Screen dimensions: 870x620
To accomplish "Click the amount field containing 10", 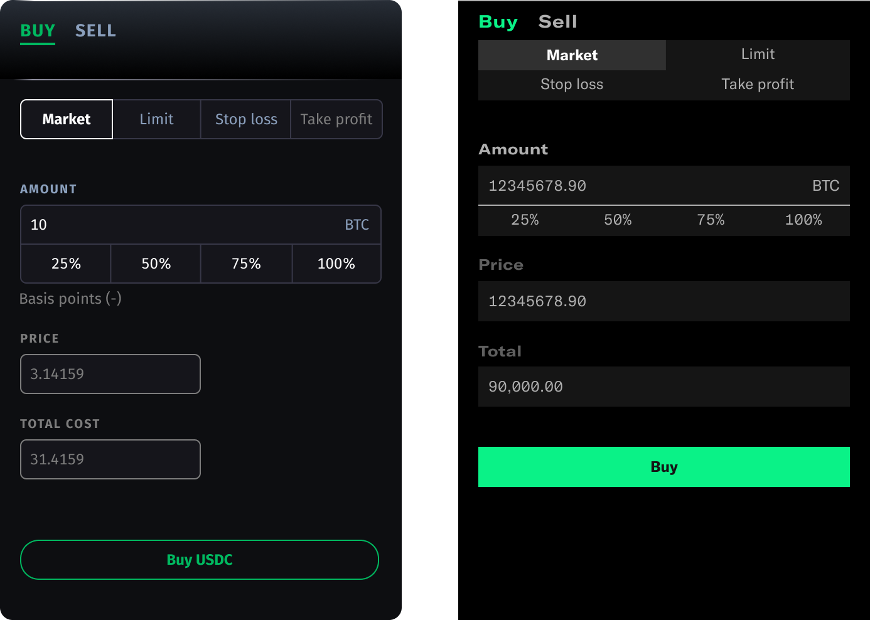I will (x=182, y=225).
